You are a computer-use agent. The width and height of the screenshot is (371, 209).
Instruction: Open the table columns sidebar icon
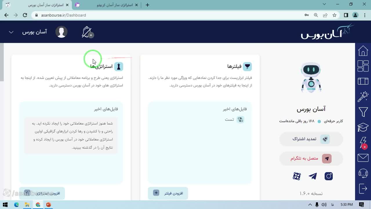[x=363, y=81]
